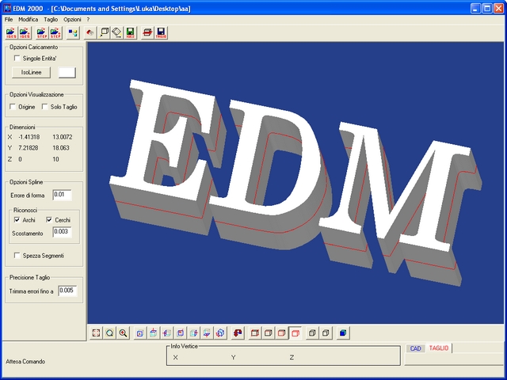Click the IsoLinee button
Viewport: 507px width, 380px height.
point(32,72)
